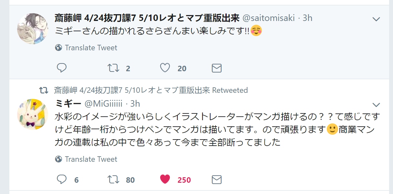Retweet the saitomisaki tweet
This screenshot has width=393, height=194.
point(113,68)
